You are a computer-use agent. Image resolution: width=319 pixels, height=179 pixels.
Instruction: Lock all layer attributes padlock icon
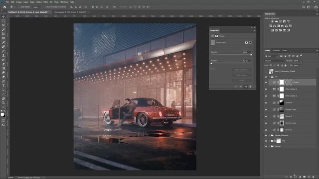coord(286,66)
